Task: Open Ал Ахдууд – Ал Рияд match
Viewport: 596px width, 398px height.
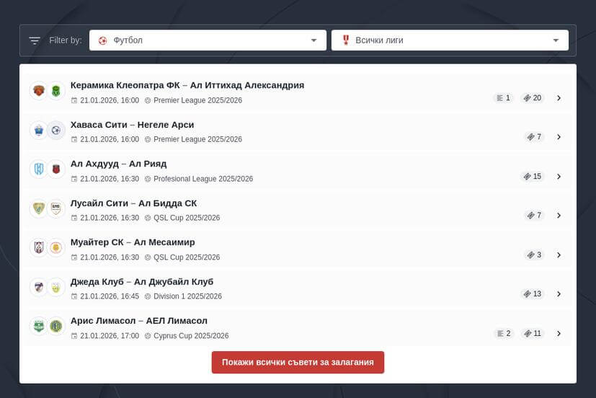Action: point(118,164)
